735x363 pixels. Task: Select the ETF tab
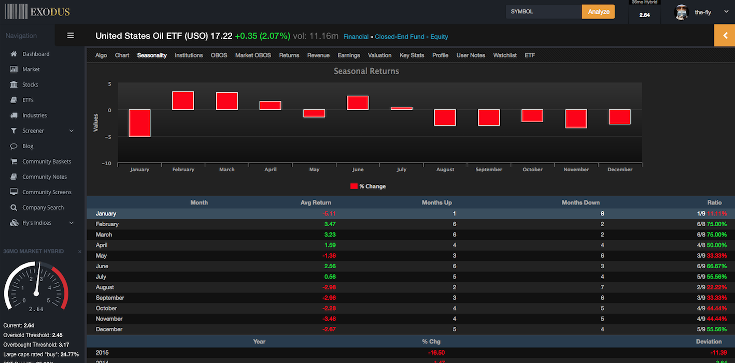(530, 55)
